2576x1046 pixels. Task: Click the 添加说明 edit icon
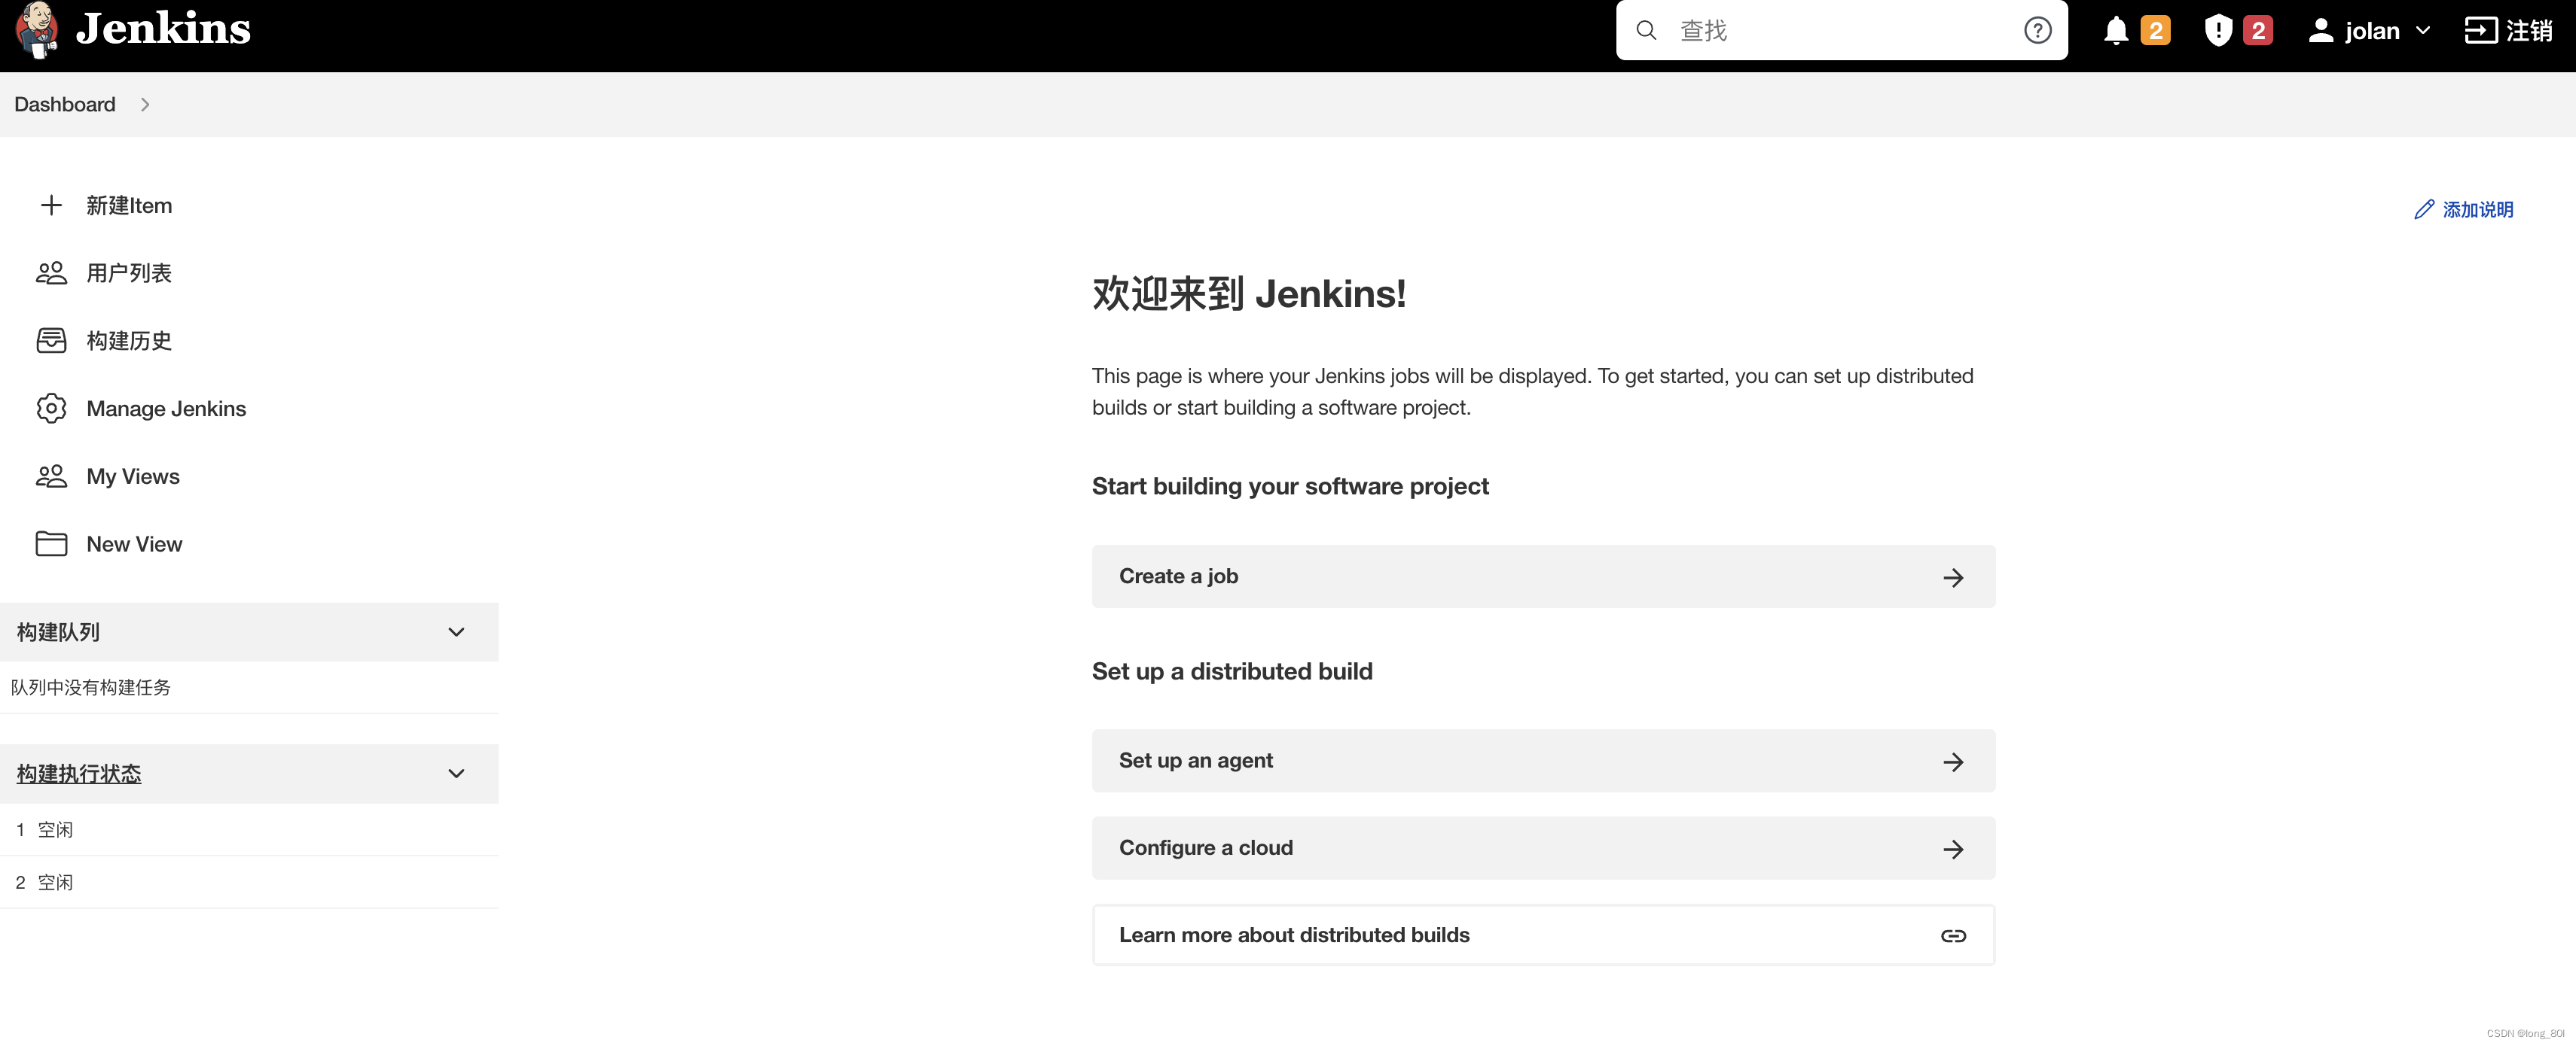[2423, 208]
